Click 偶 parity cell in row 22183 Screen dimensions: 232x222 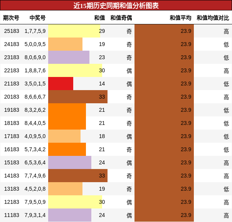pyautogui.click(x=129, y=71)
